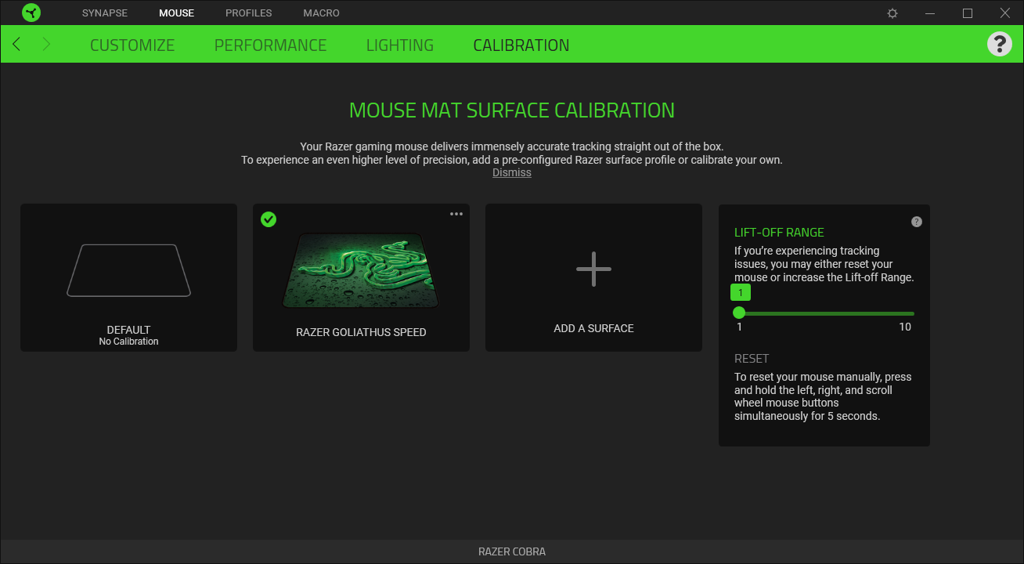Viewport: 1024px width, 564px height.
Task: Click the Mouse Mat Surface Calibration title
Action: point(512,110)
